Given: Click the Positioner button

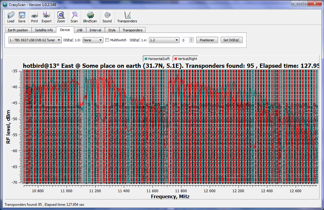Looking at the screenshot, I should coord(207,40).
